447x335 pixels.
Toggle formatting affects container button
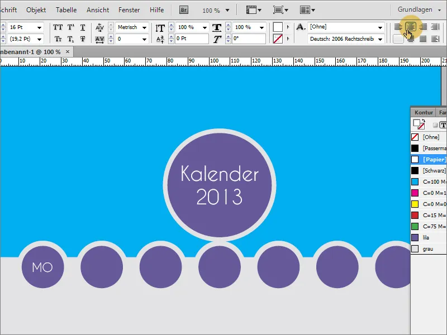435,125
